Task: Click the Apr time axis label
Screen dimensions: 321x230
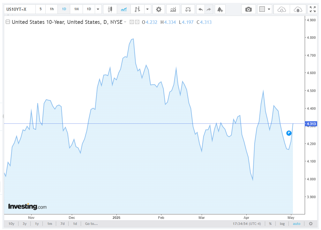Action: [246, 218]
